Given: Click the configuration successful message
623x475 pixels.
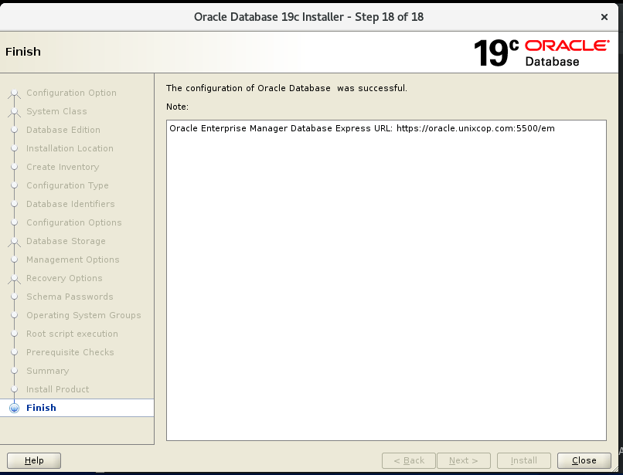Looking at the screenshot, I should click(x=287, y=88).
